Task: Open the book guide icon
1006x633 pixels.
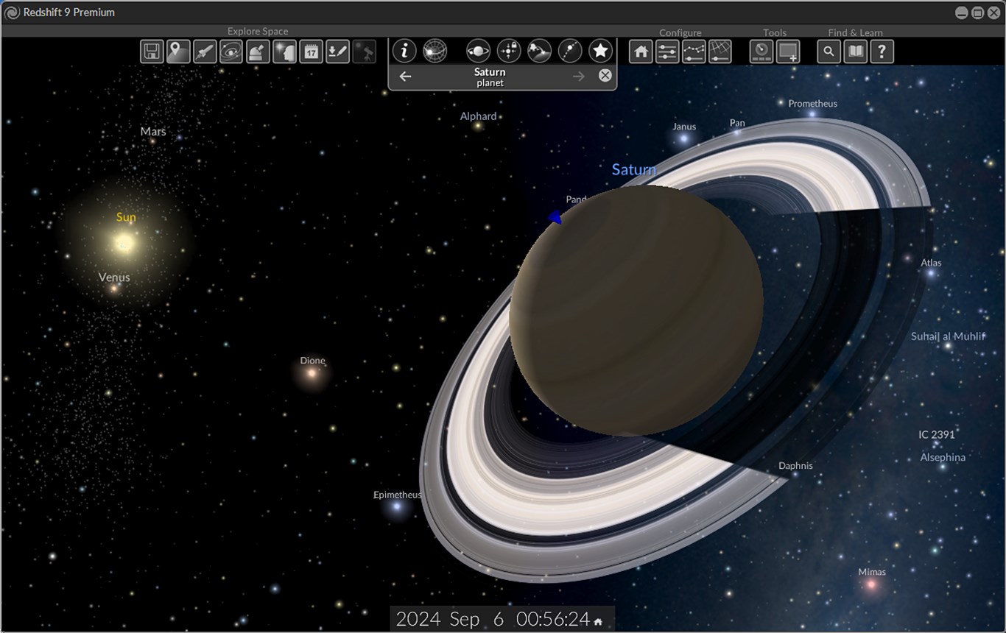Action: (855, 52)
